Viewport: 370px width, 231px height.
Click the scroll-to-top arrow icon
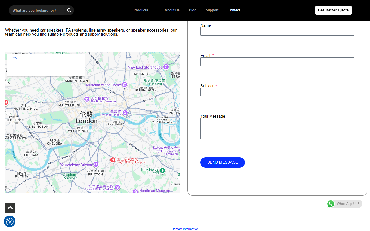pos(10,208)
